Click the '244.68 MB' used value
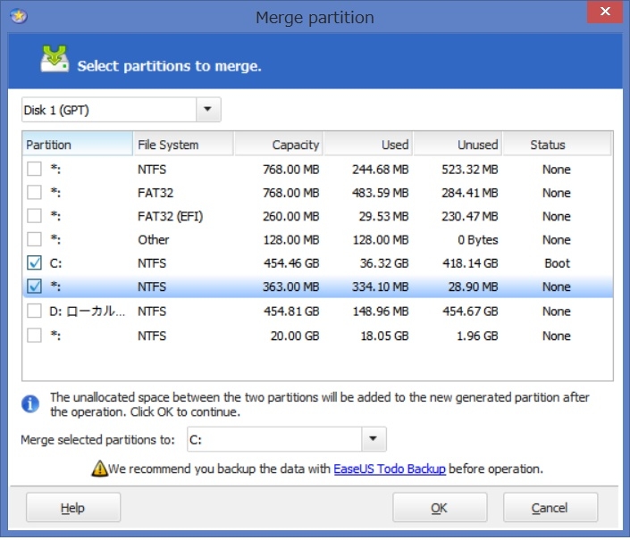The height and width of the screenshot is (540, 630). pos(381,170)
